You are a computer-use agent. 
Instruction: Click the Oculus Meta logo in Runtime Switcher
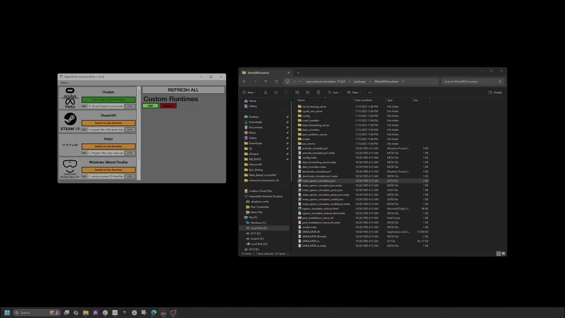coord(70,98)
